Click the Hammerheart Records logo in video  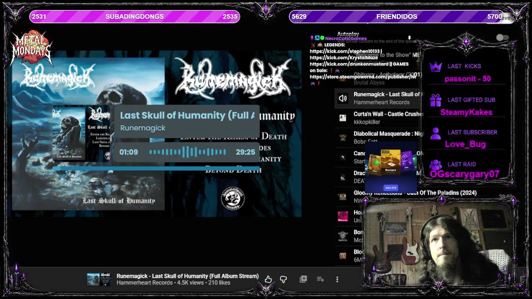(x=232, y=198)
